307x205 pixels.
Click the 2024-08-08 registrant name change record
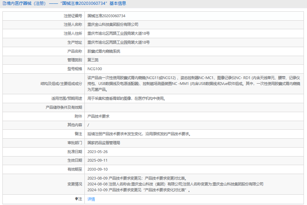coord(175,184)
